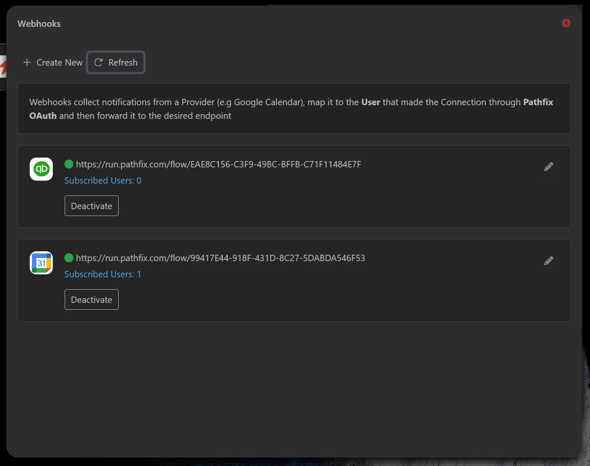Select the 99417E44 flow URL text
This screenshot has width=590, height=466.
(220, 258)
